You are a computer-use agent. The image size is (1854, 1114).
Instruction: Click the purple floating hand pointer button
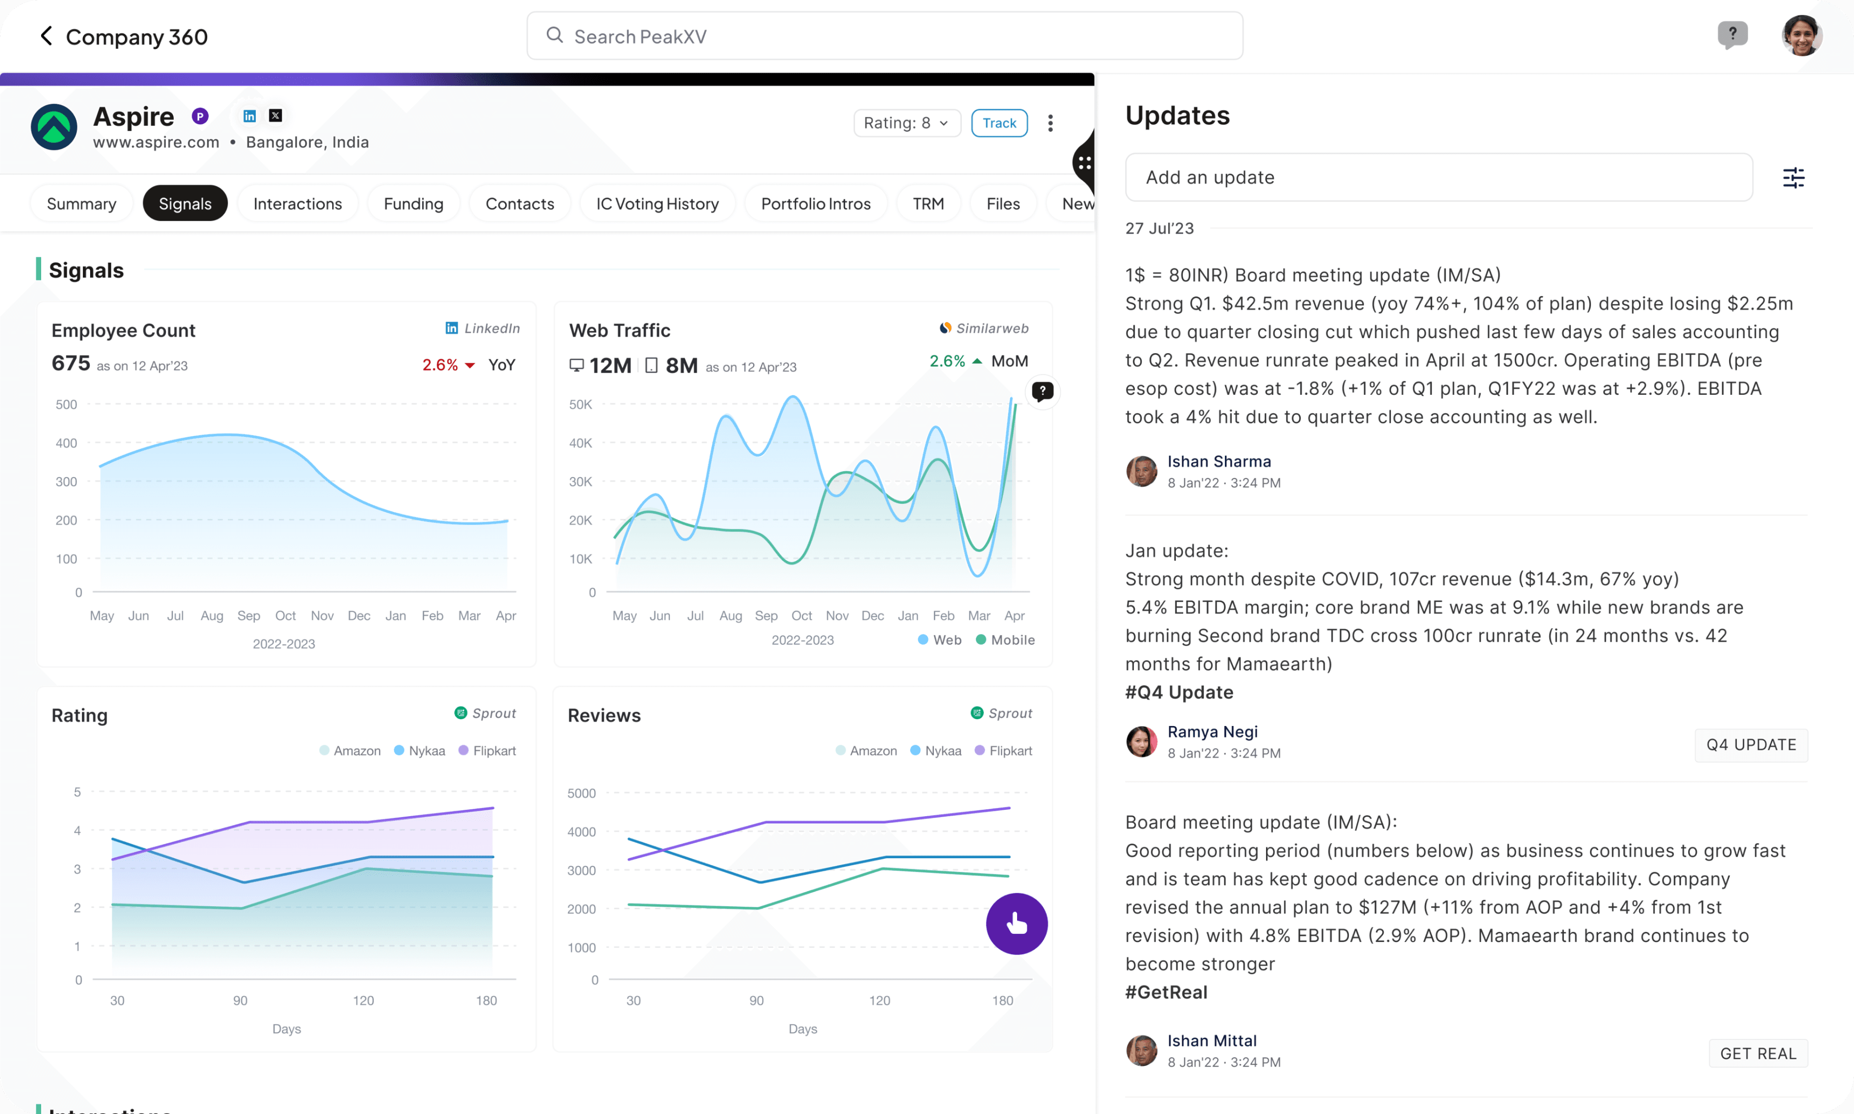tap(1016, 923)
